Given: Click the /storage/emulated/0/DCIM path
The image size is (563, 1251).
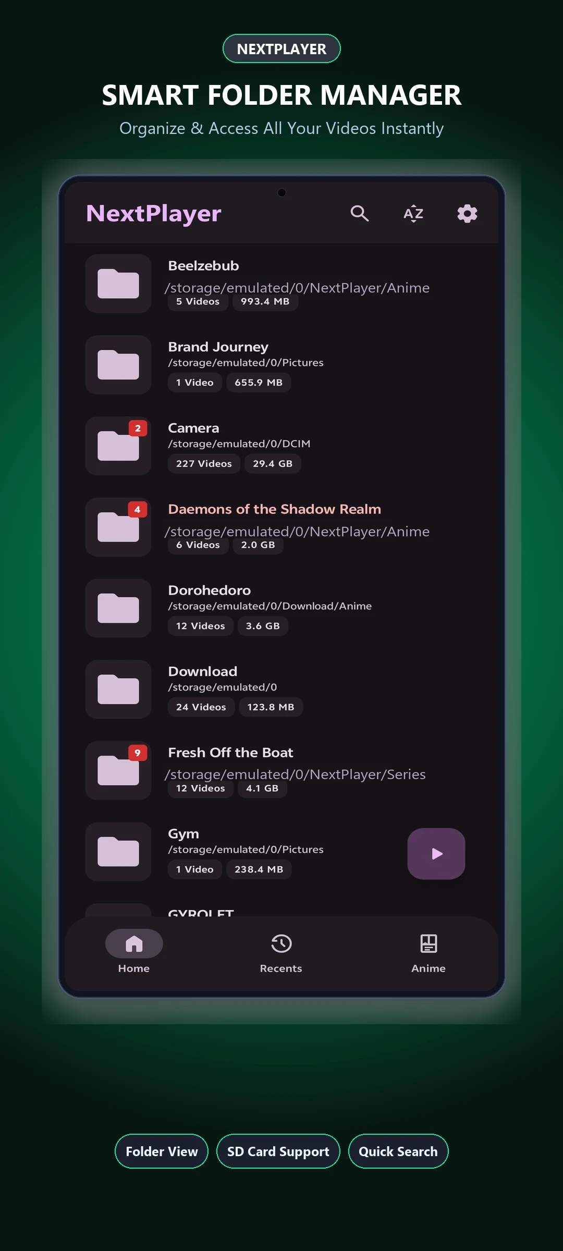Looking at the screenshot, I should [239, 444].
